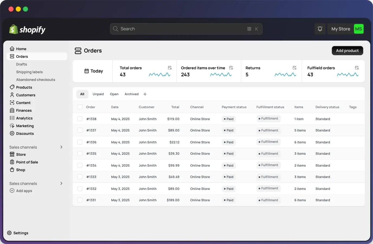Open the Today date range selector

pyautogui.click(x=94, y=71)
